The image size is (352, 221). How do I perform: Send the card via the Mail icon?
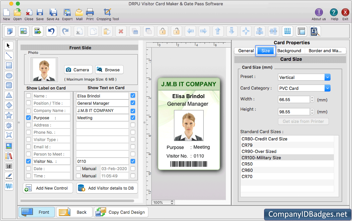[x=79, y=13]
